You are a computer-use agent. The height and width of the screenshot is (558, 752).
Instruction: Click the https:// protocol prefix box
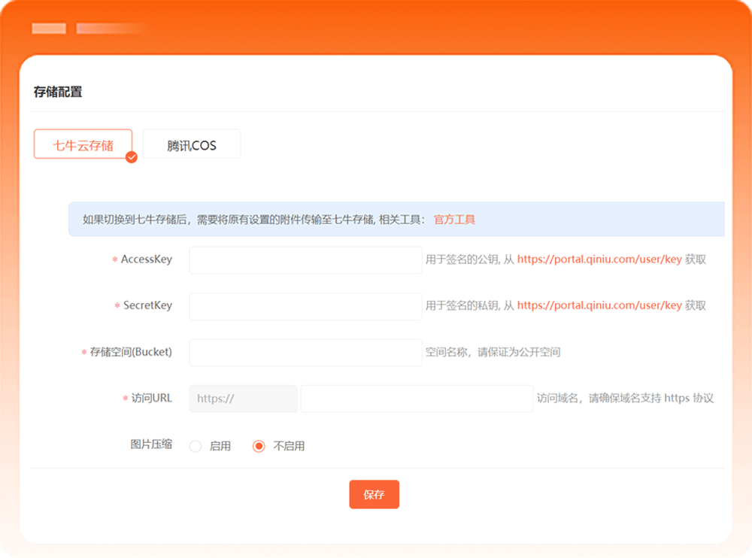[243, 399]
